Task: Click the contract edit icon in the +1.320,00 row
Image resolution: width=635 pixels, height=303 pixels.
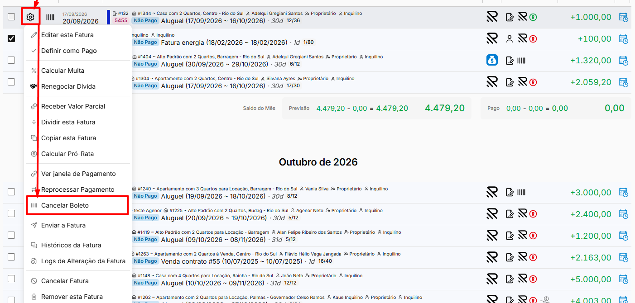Action: (x=510, y=61)
